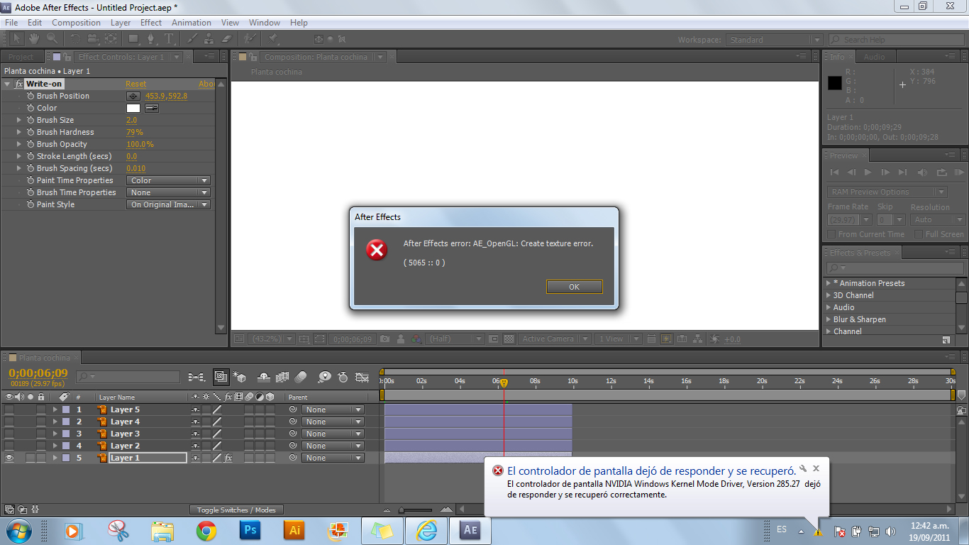This screenshot has width=969, height=545.
Task: Check the Full Screen checkbox
Action: pyautogui.click(x=919, y=234)
